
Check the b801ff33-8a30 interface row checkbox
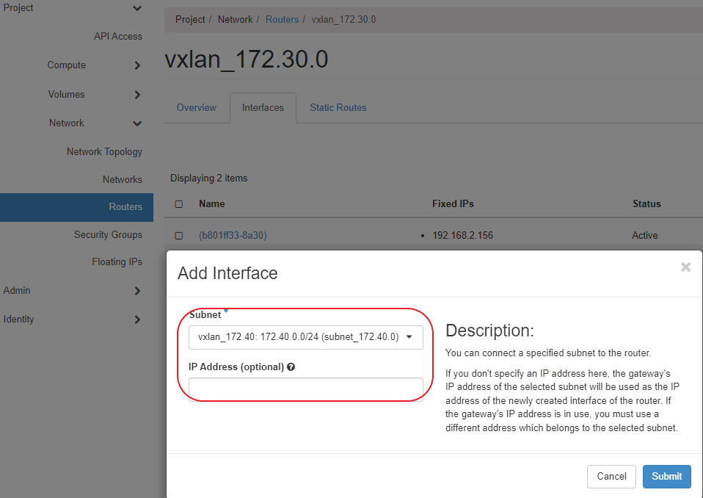[178, 236]
